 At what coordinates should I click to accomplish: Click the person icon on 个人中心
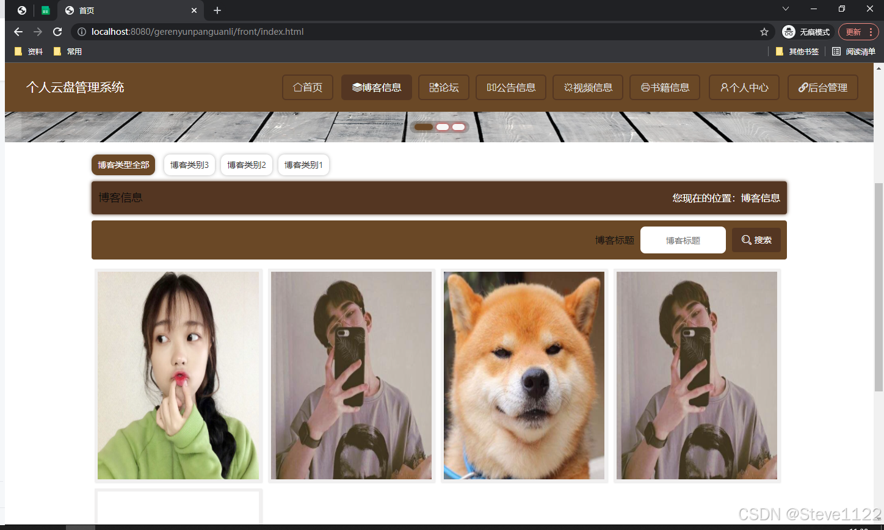coord(726,87)
